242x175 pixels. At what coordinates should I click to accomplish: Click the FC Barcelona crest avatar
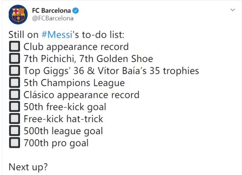tap(17, 14)
